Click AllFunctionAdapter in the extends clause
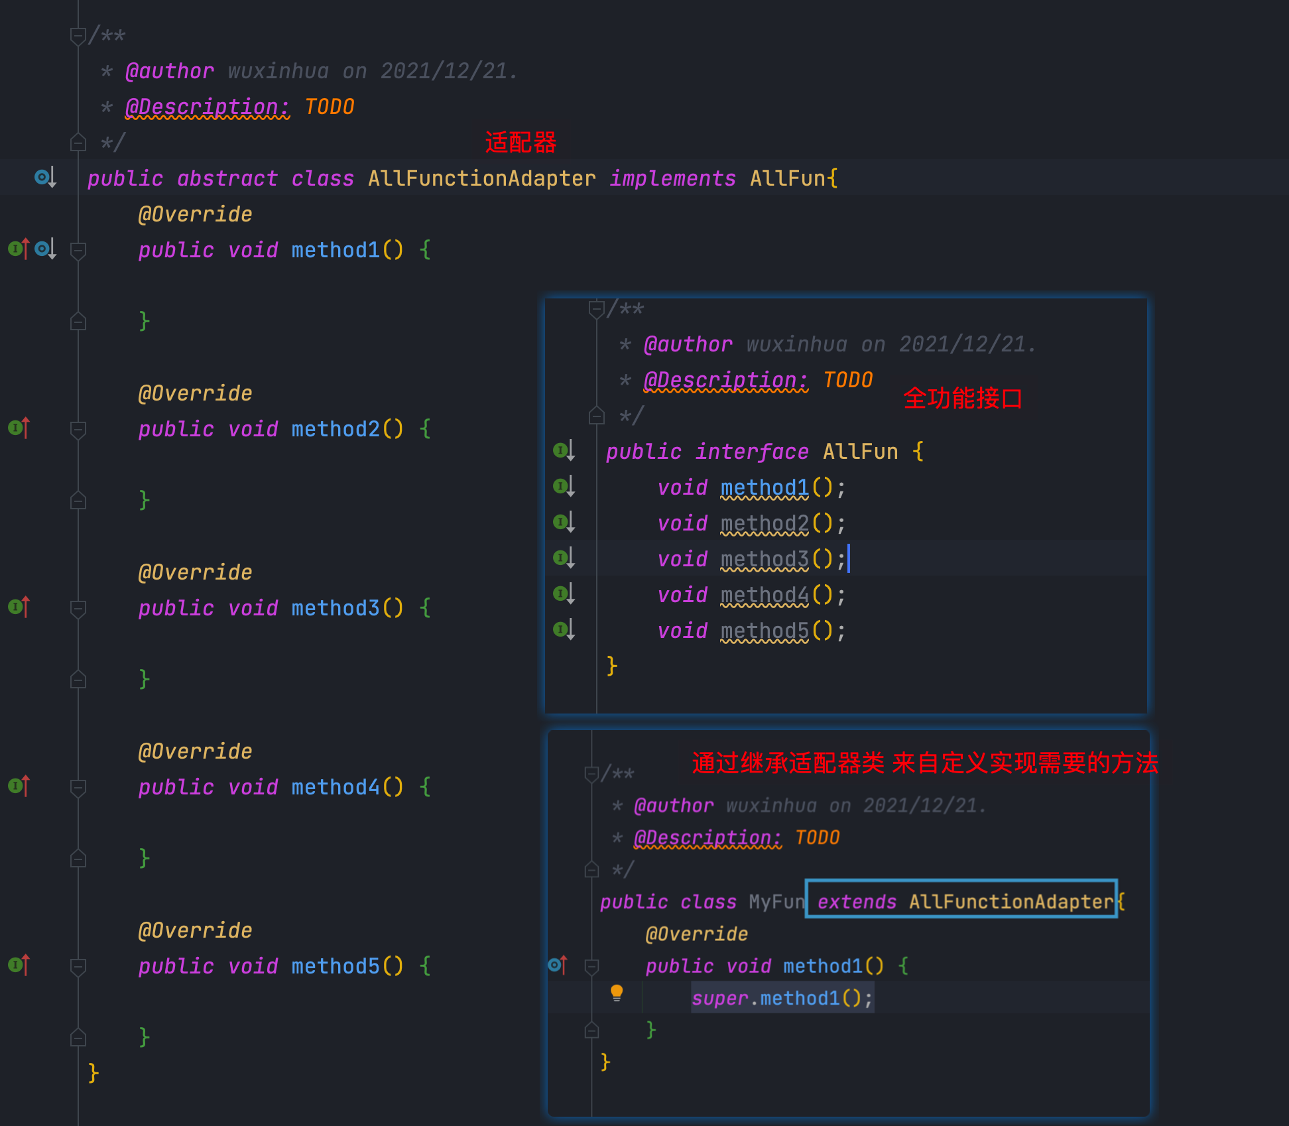The height and width of the screenshot is (1126, 1289). click(x=1011, y=902)
